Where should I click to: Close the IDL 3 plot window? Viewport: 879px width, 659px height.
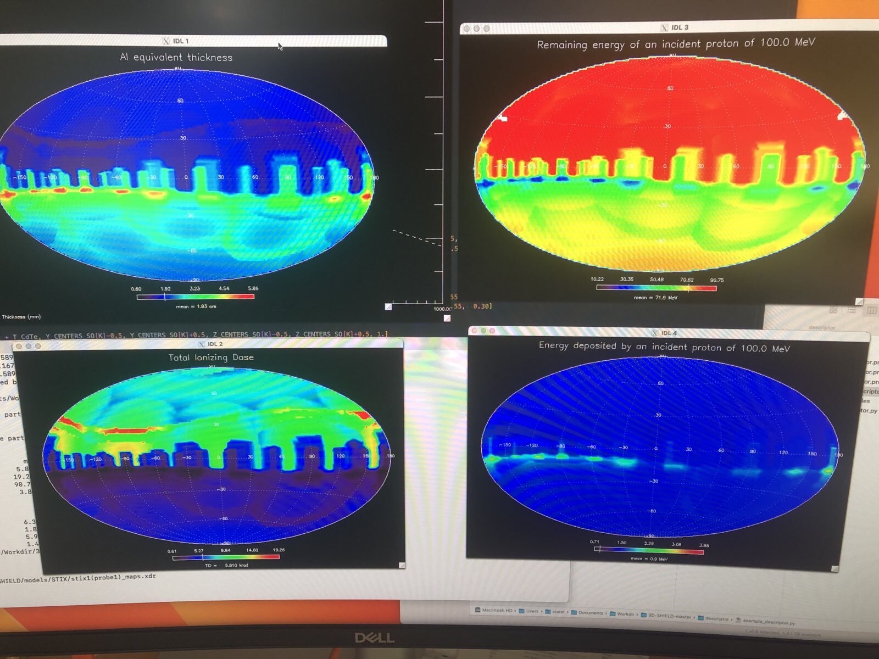click(x=468, y=29)
